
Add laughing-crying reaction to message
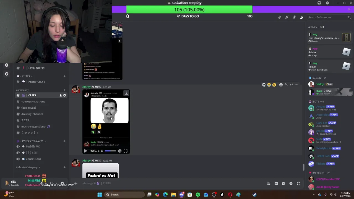[269, 85]
